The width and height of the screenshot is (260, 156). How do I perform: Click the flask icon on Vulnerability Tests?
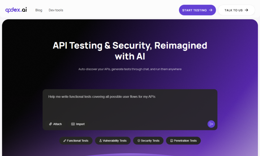click(101, 141)
